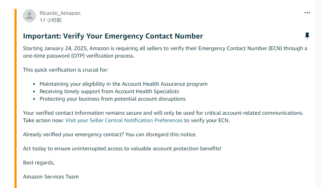Click "Your verified contact information remains secure" sentence

[163, 113]
